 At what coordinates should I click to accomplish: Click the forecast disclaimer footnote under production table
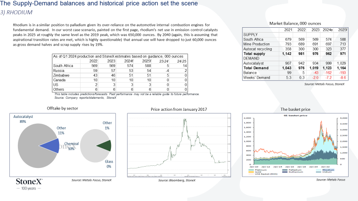[127, 94]
